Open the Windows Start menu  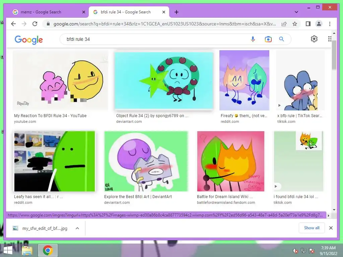[x=8, y=250]
